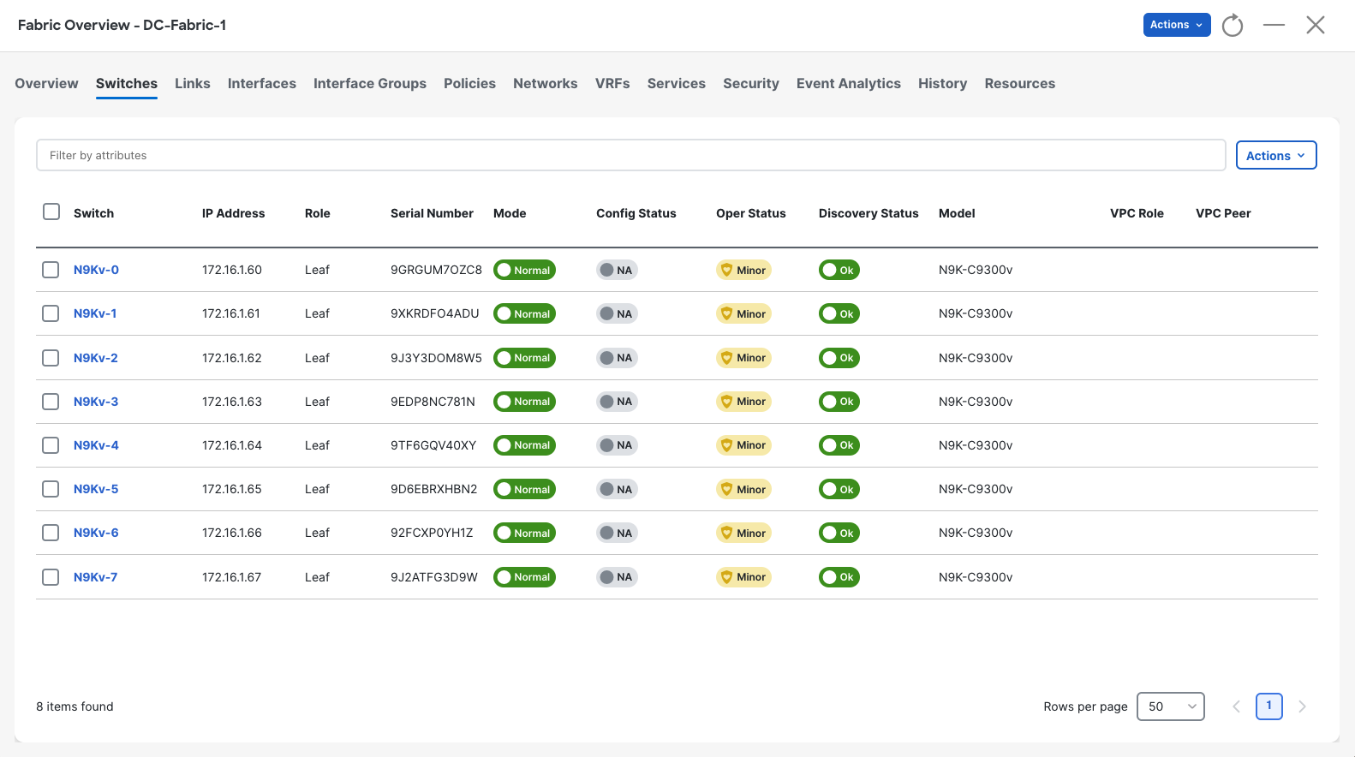1355x757 pixels.
Task: Open the Interface Groups tab
Action: click(x=370, y=83)
